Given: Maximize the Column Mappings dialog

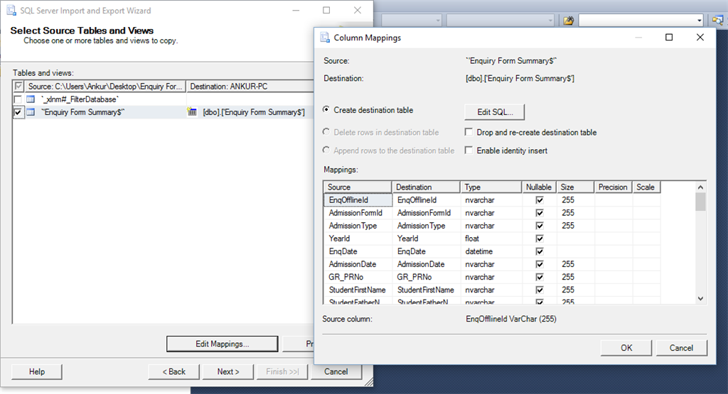Looking at the screenshot, I should 669,38.
